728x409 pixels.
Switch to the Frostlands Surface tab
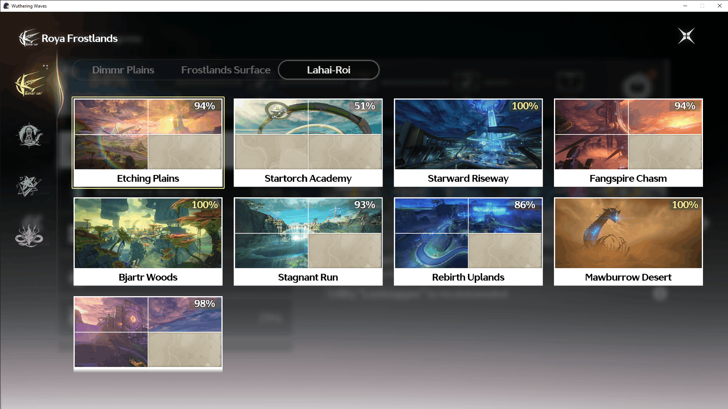pos(226,70)
